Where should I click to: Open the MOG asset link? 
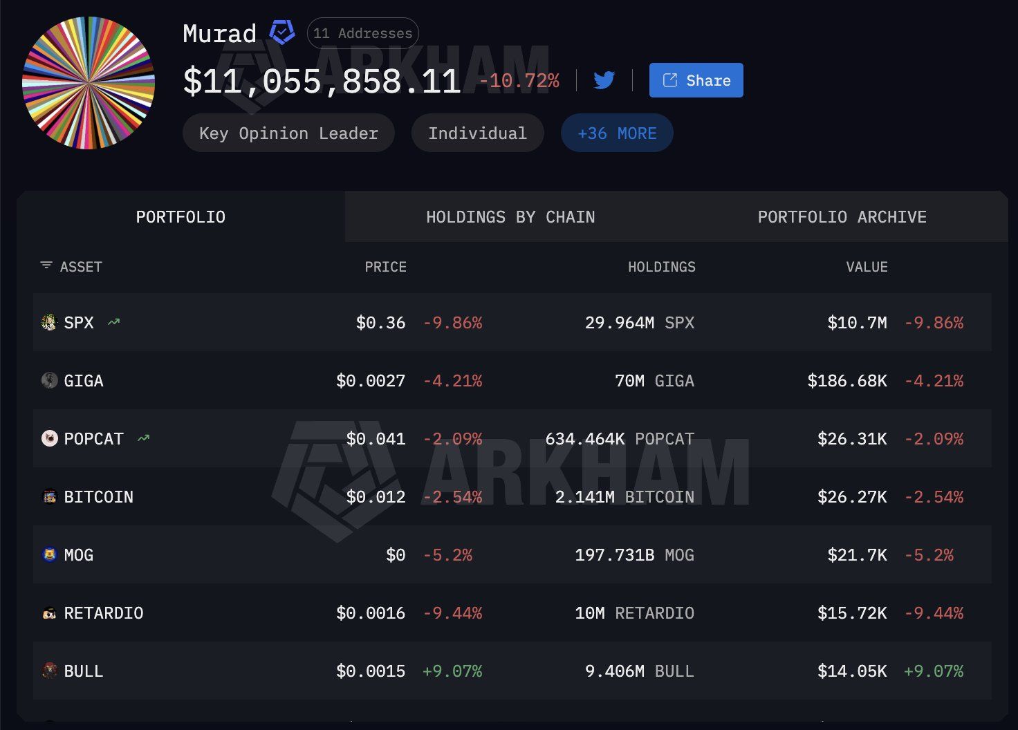[x=79, y=554]
